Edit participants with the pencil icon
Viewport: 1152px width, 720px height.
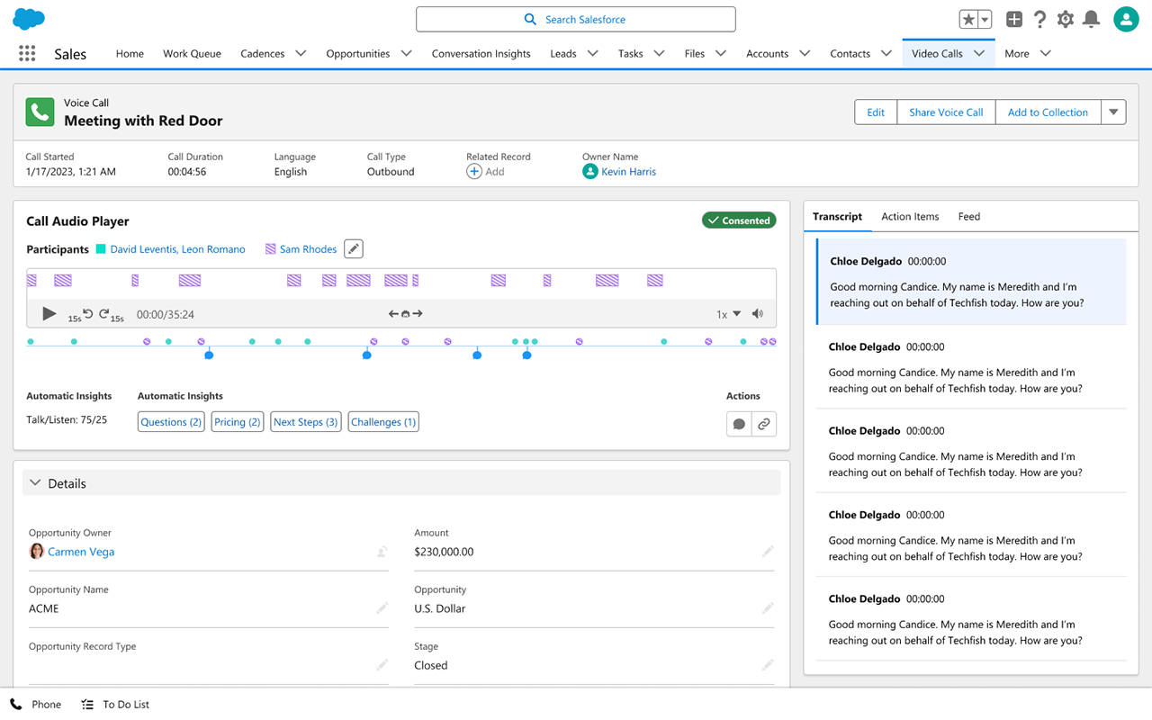[x=354, y=249]
